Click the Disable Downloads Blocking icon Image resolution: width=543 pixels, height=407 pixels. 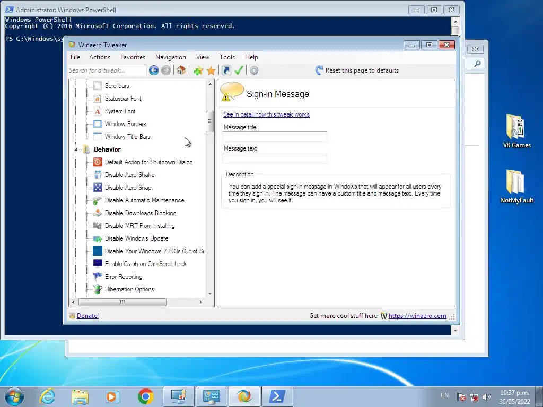98,213
